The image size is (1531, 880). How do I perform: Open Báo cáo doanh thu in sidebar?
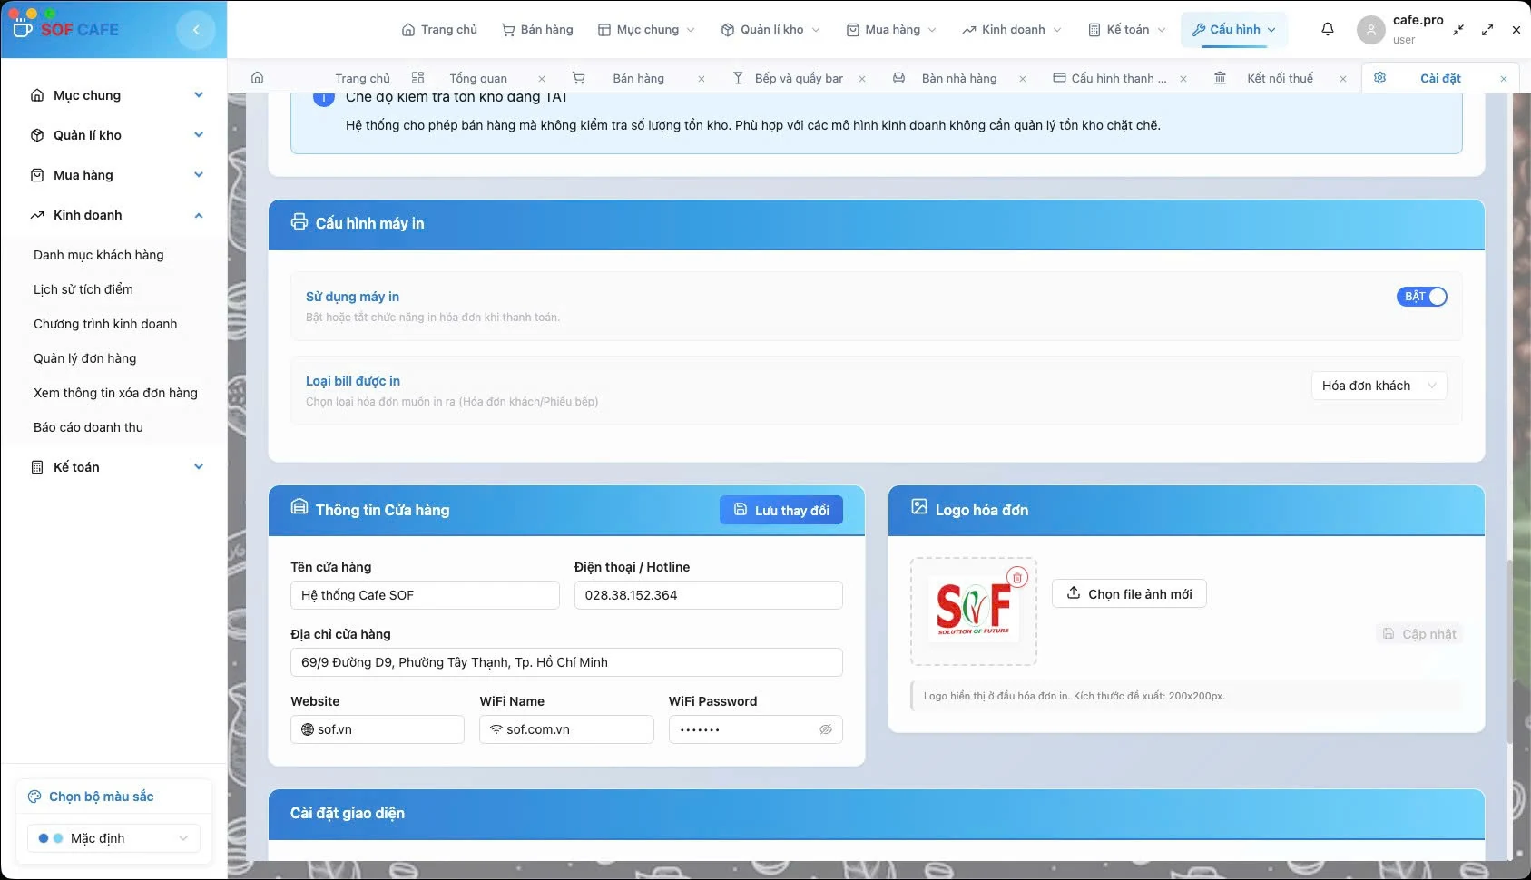88,427
